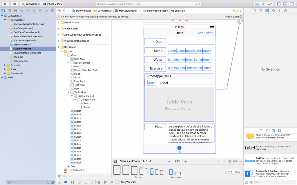Click Report a Bug

coord(233,16)
